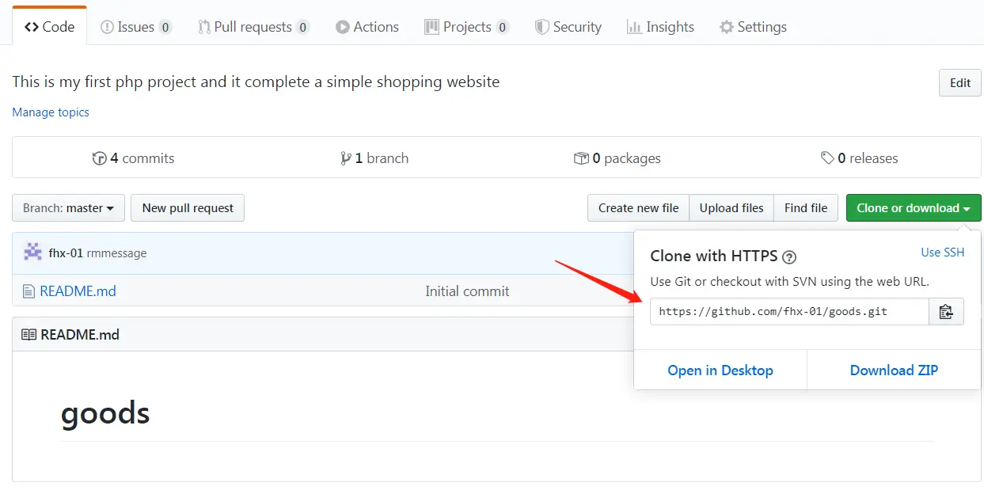This screenshot has width=984, height=490.
Task: Click the commits history icon
Action: [100, 158]
